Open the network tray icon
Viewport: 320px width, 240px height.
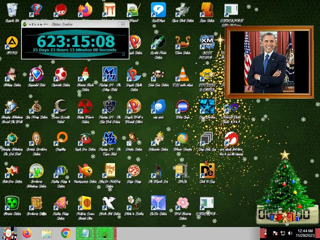pyautogui.click(x=282, y=233)
